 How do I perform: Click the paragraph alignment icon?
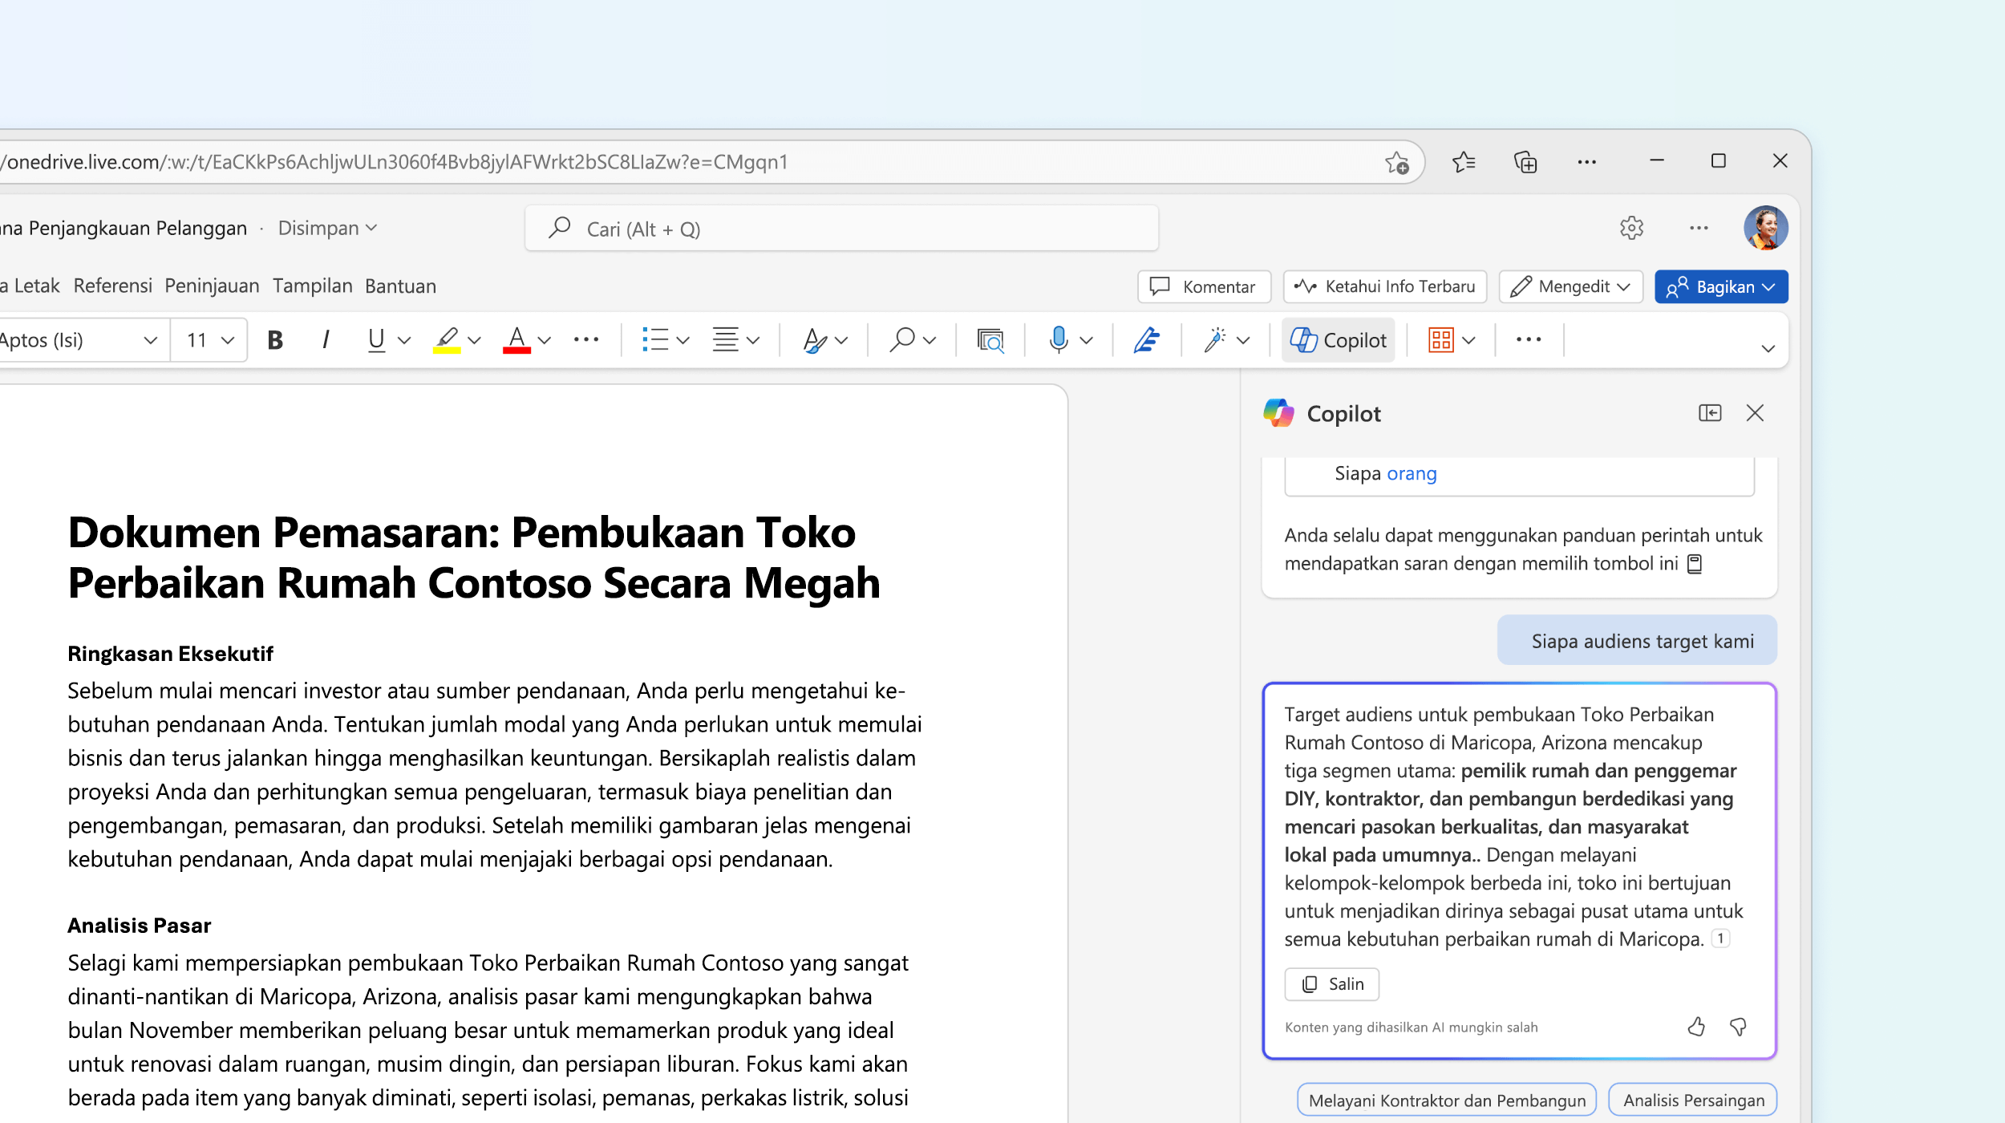(725, 340)
